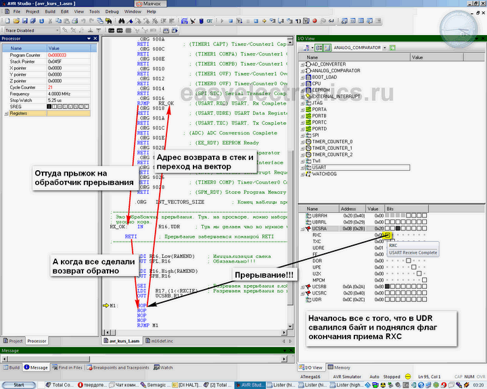The image size is (487, 389).
Task: Open the Trace Disabled dropdown
Action: point(57,30)
